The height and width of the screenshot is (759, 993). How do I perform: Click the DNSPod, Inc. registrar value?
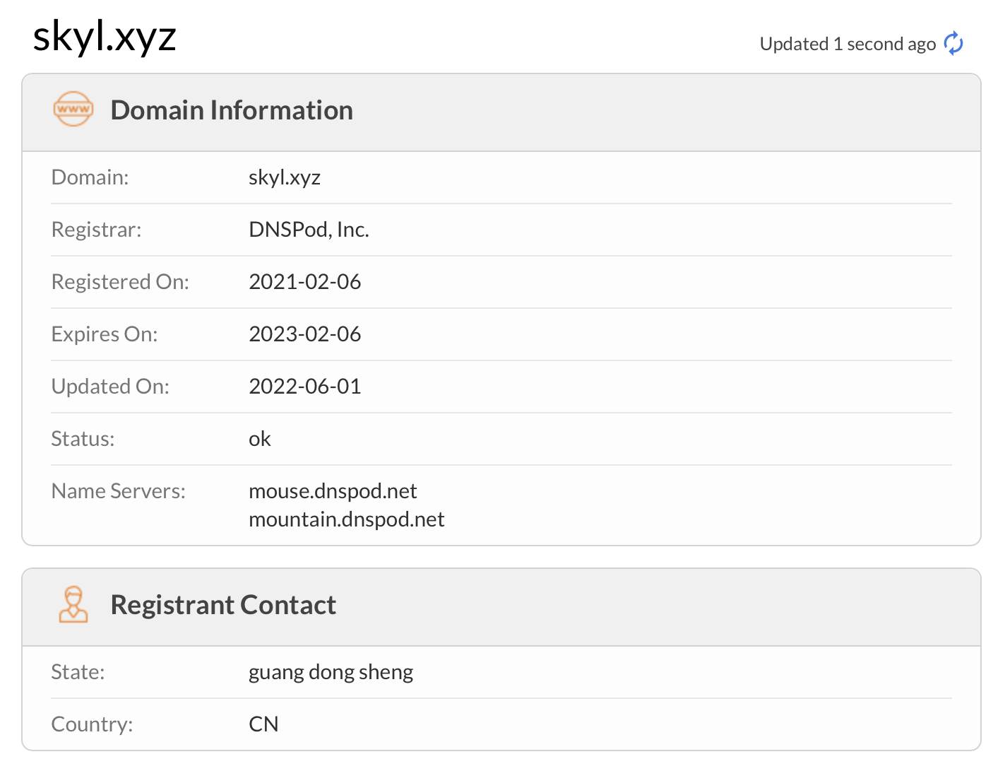[309, 230]
